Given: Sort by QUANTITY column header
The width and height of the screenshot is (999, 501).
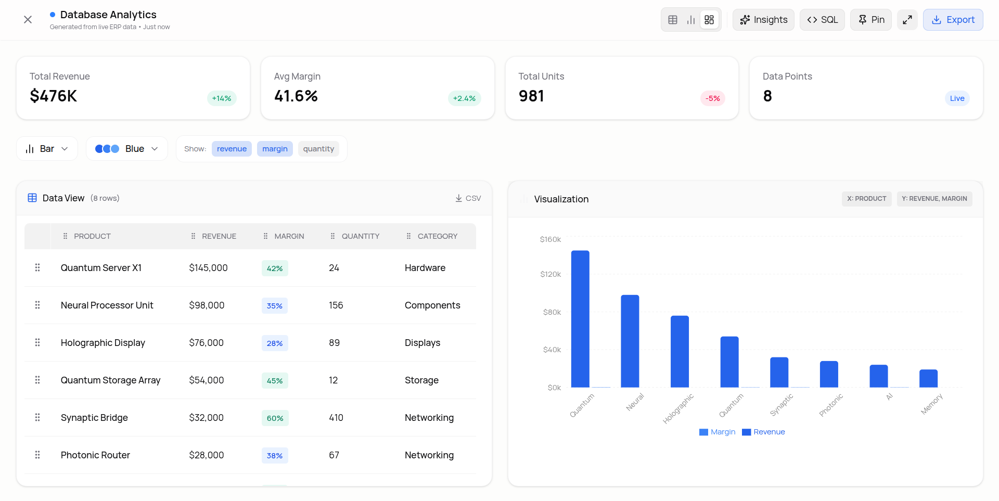Looking at the screenshot, I should click(361, 236).
